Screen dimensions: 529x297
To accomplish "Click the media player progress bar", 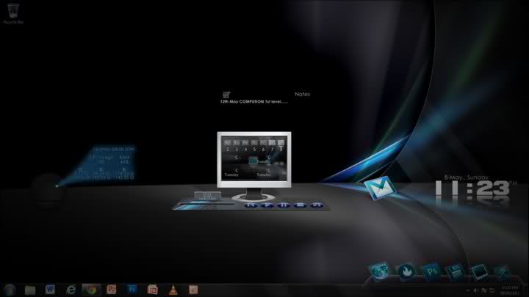I will [x=206, y=203].
